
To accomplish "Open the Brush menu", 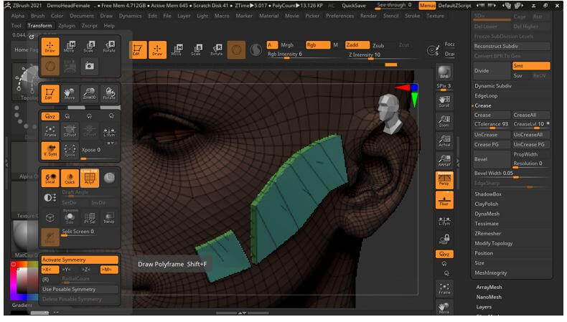I will coord(37,16).
